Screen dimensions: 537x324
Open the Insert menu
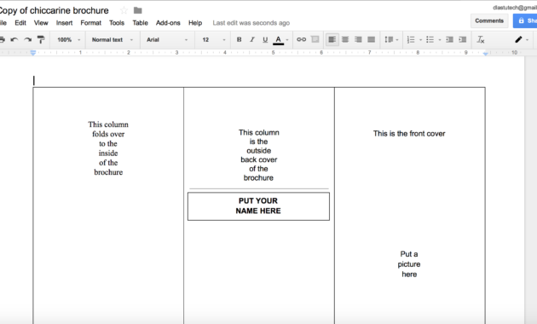coord(65,23)
